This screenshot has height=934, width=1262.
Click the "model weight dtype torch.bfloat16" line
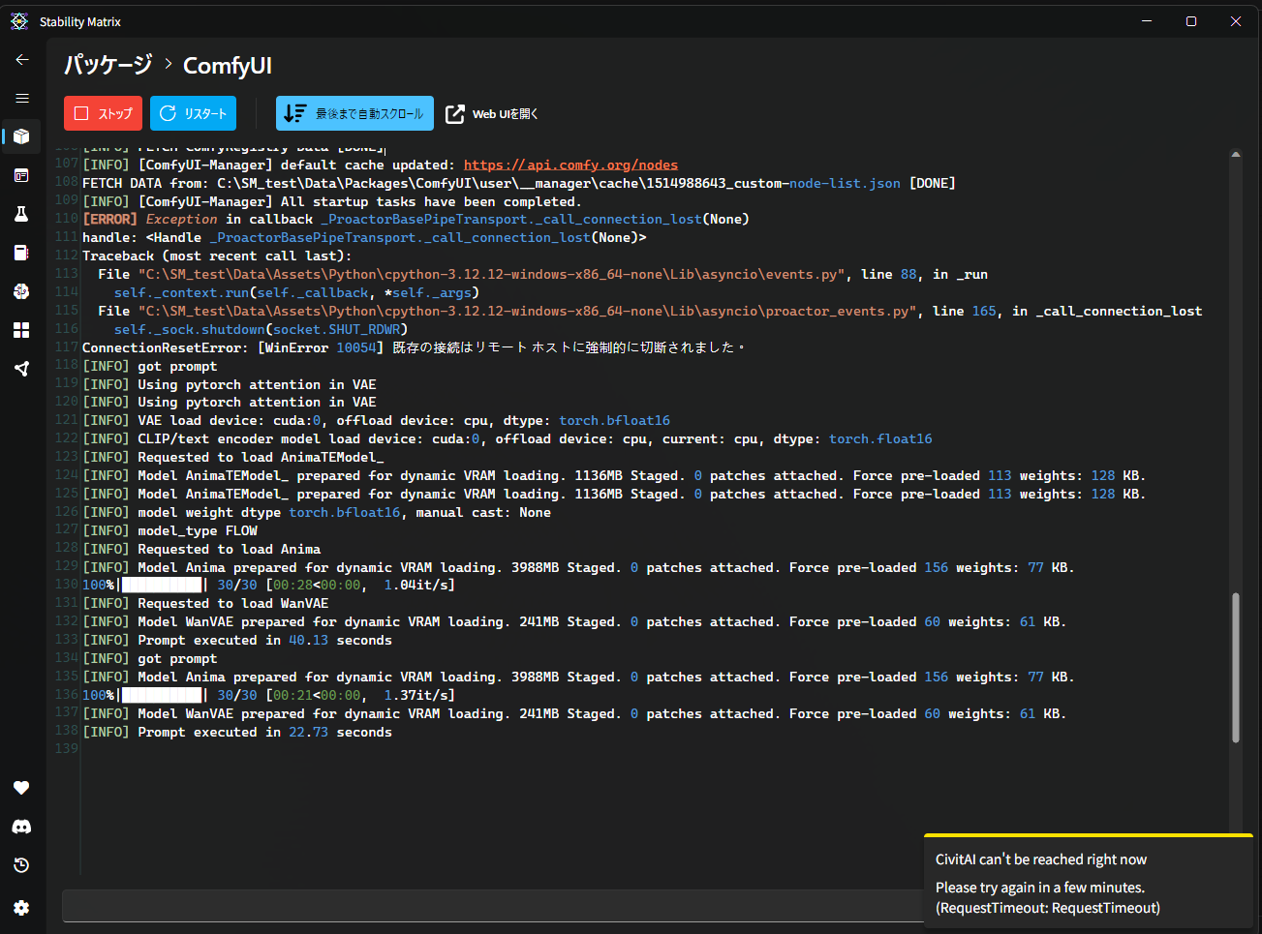point(317,513)
